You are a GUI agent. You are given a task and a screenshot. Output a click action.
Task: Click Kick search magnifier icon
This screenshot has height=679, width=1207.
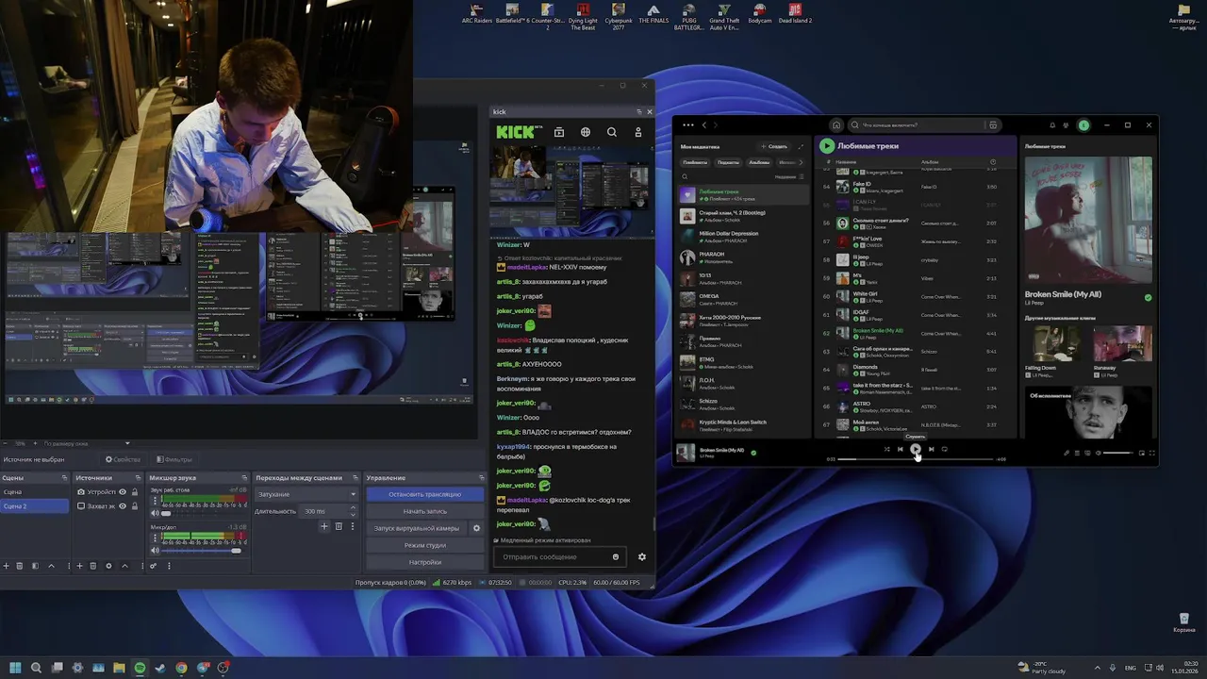click(x=612, y=133)
